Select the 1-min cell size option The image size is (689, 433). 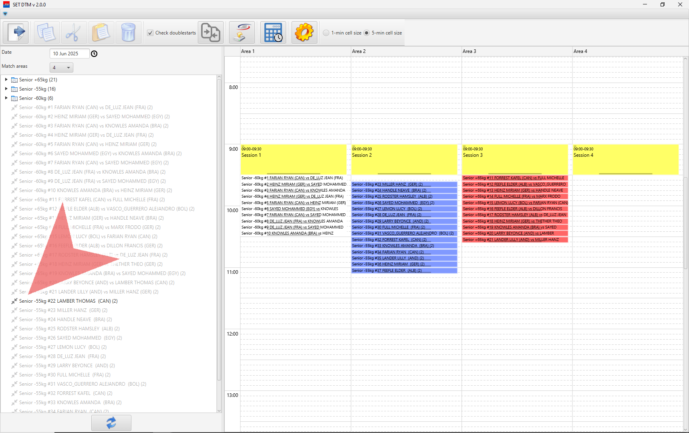[x=326, y=33]
